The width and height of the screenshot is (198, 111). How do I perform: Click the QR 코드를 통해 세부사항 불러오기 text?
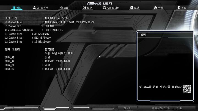[x=161, y=87]
